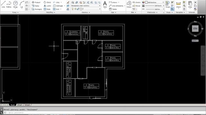Activate the Skala (scale) tool
The image size is (206, 115).
47,9
